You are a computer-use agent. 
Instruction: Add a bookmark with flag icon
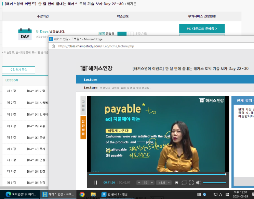pos(176,183)
